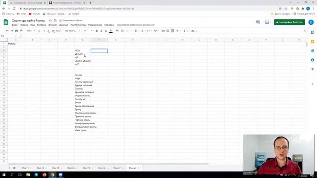Open text wrapping dropdown

coord(150,31)
